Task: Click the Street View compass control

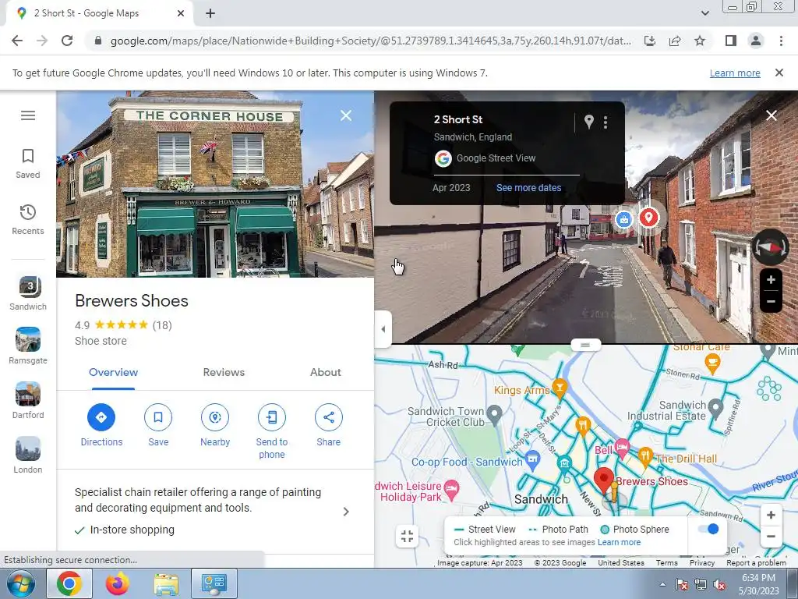Action: (771, 247)
